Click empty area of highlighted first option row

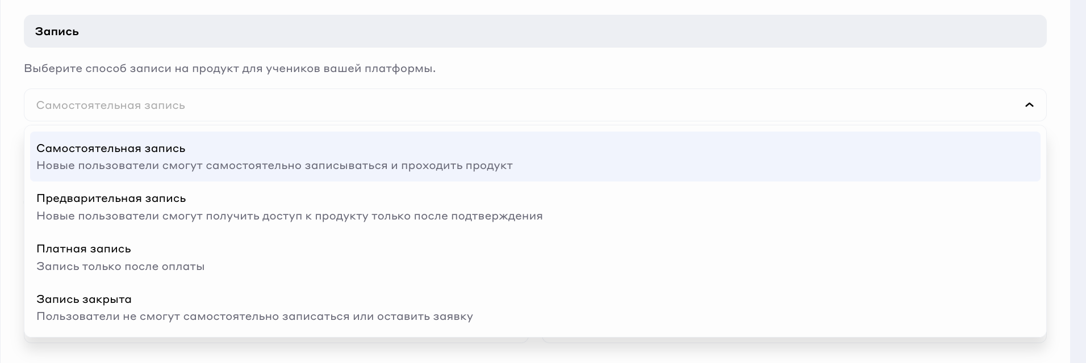point(738,157)
